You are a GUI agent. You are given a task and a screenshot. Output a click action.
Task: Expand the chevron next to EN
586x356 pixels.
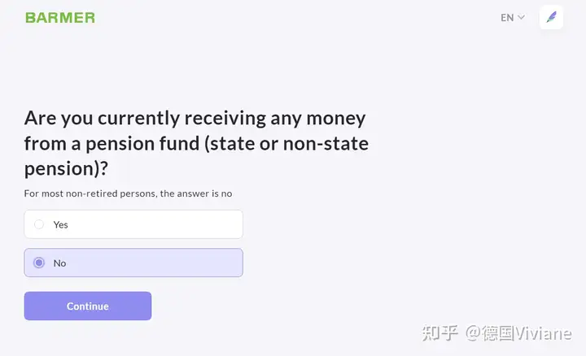(x=522, y=17)
